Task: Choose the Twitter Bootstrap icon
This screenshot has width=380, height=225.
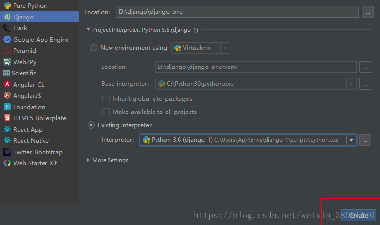Action: [x=7, y=152]
